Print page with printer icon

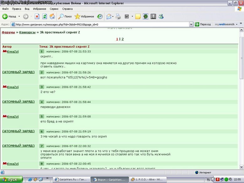pyautogui.click(x=118, y=16)
